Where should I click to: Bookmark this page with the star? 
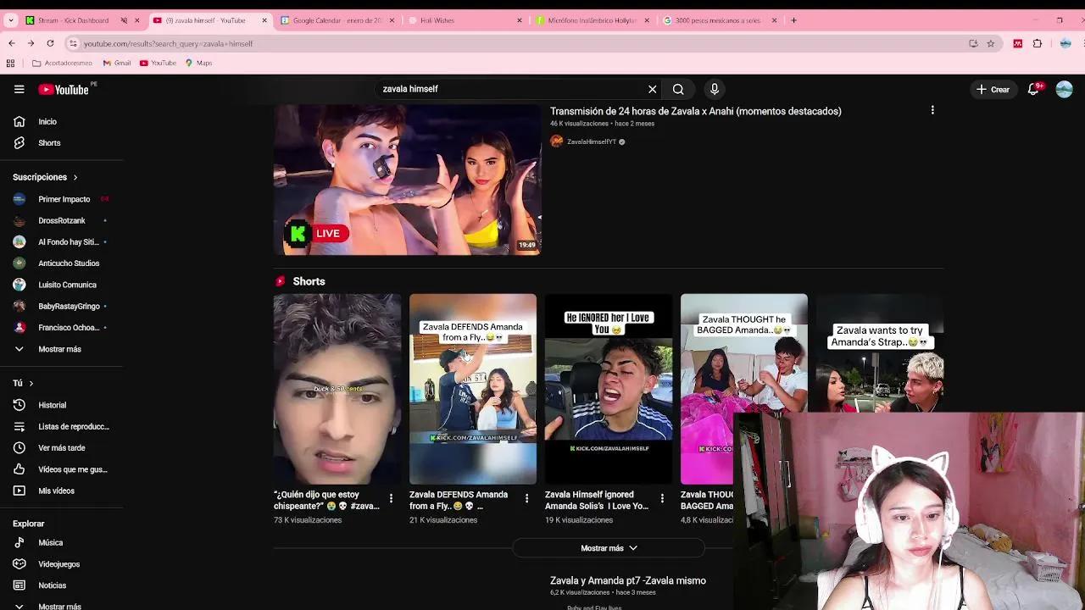[990, 43]
